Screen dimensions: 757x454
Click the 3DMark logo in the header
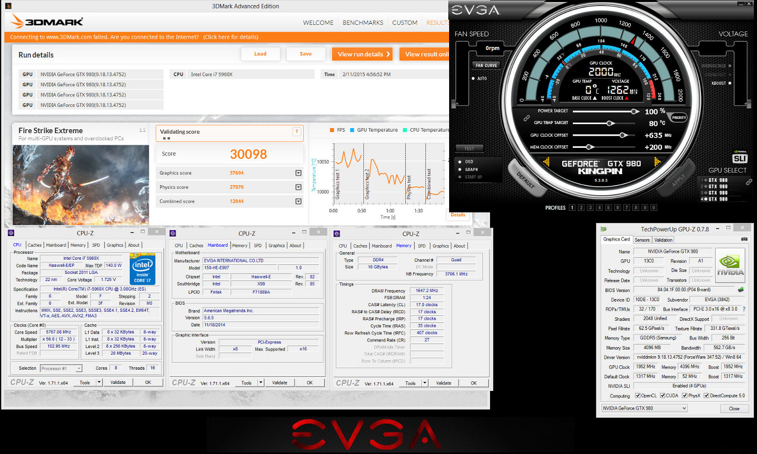(47, 22)
